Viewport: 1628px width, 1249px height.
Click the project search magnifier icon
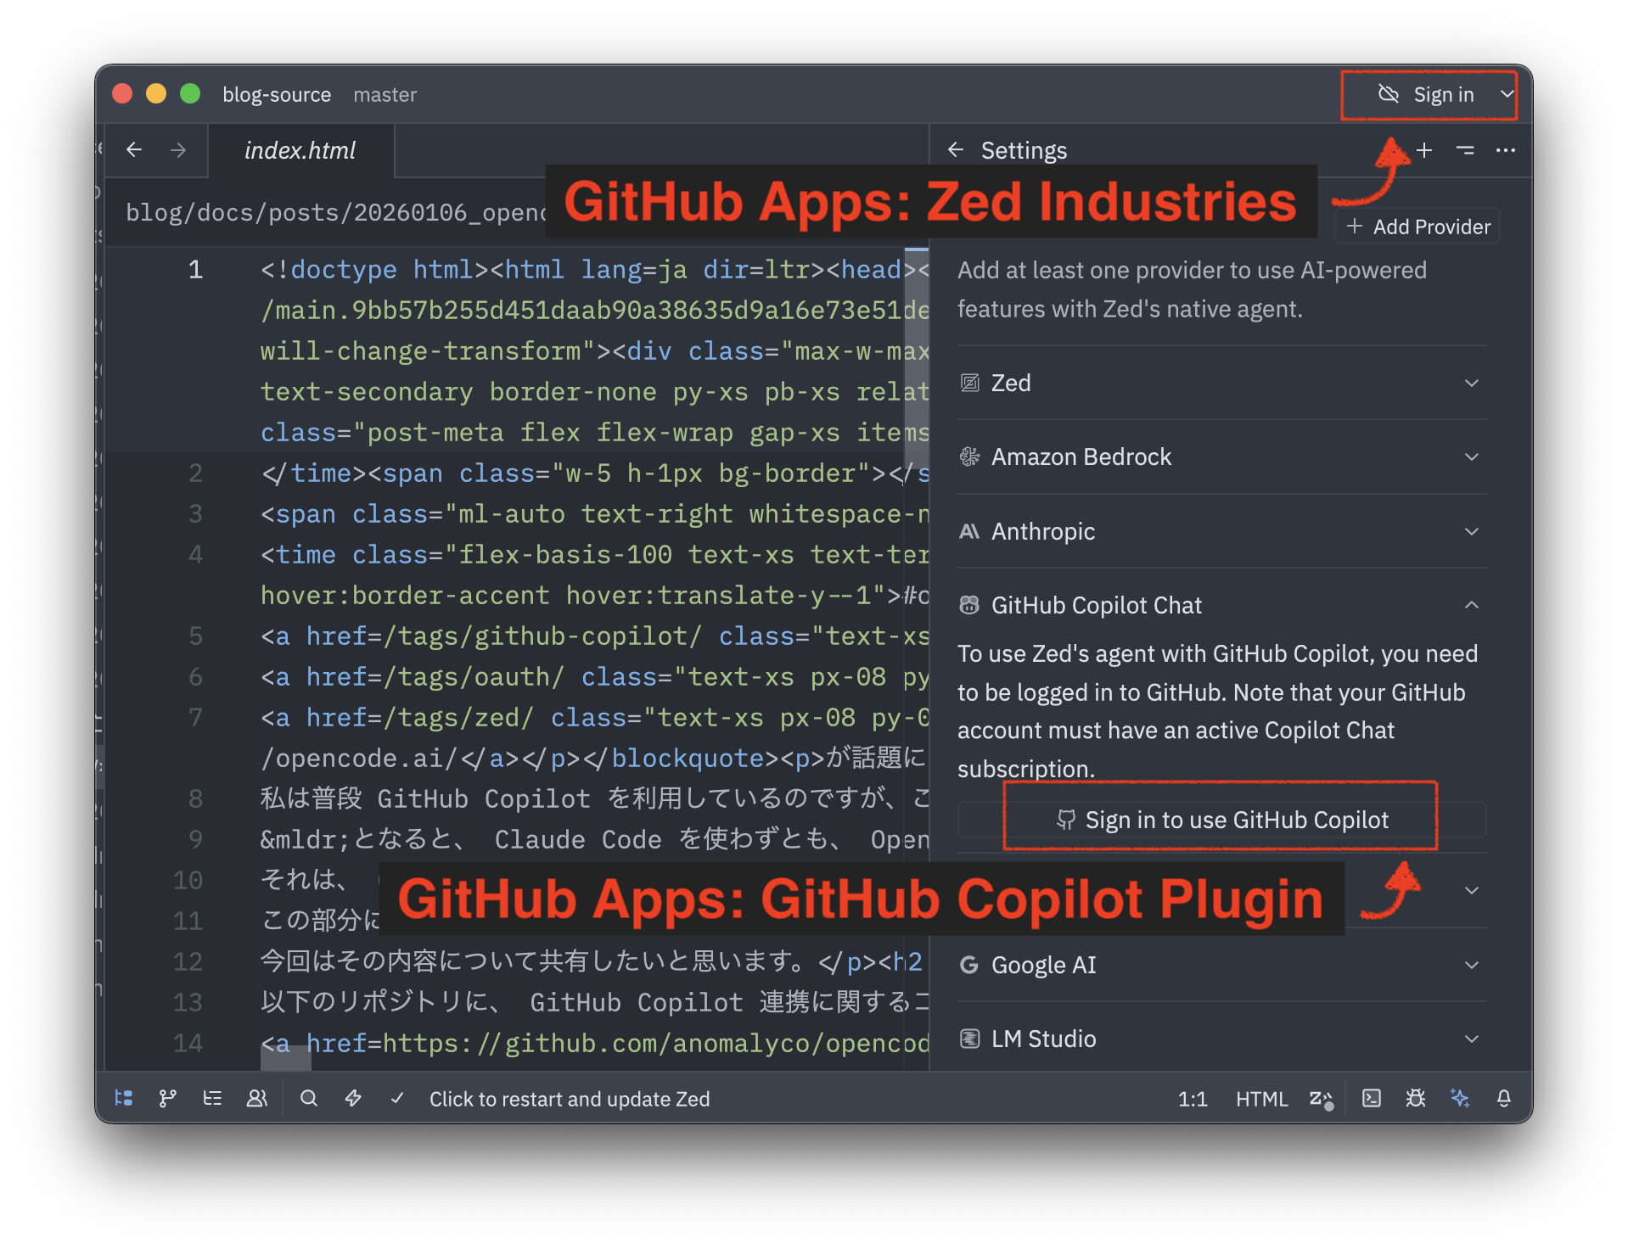click(309, 1098)
